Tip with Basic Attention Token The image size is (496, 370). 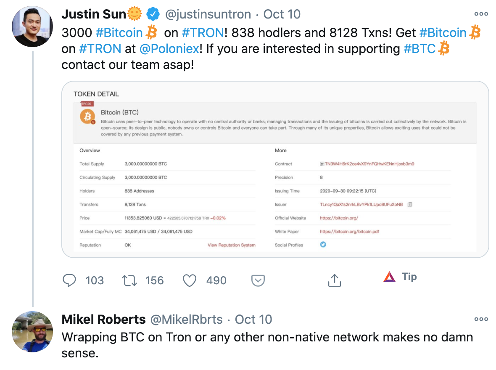(399, 277)
